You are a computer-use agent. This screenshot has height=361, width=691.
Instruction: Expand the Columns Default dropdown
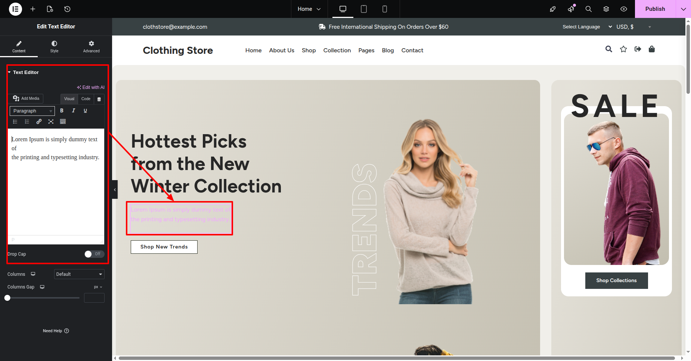pyautogui.click(x=79, y=274)
